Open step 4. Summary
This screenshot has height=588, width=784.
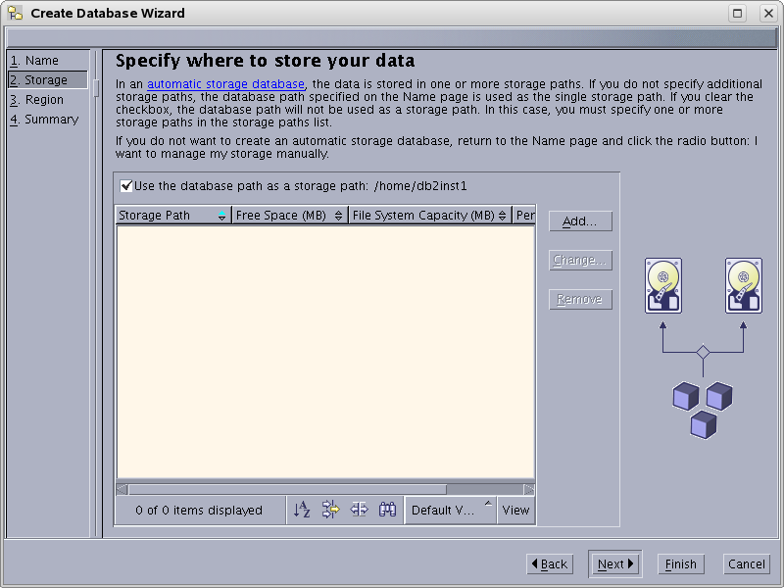[x=44, y=120]
